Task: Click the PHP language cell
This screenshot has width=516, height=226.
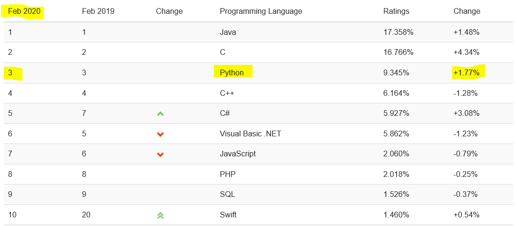Action: click(x=227, y=174)
